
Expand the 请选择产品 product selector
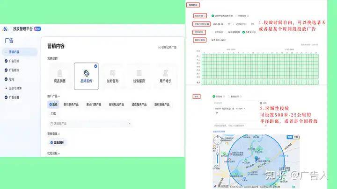[x=90, y=124]
